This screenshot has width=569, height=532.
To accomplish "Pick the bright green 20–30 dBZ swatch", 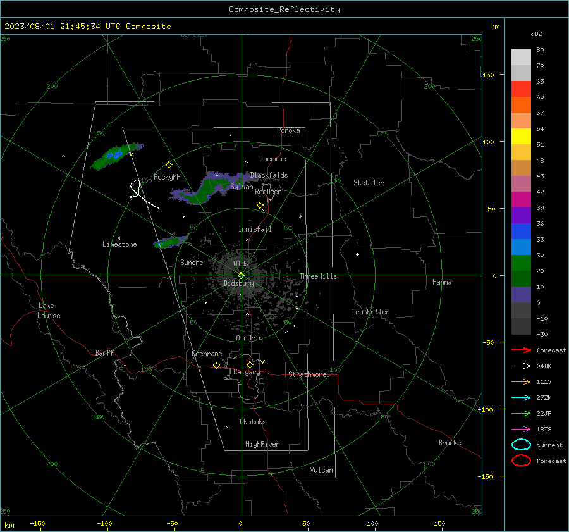I will pyautogui.click(x=521, y=263).
